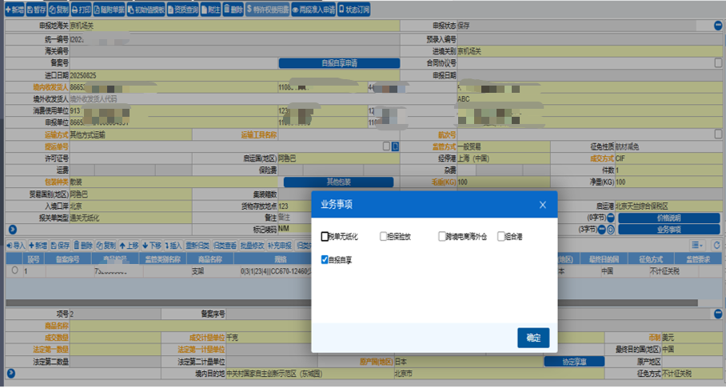Enable the 税单无纸化 checkbox
Viewport: 726px width, 388px height.
(x=325, y=237)
